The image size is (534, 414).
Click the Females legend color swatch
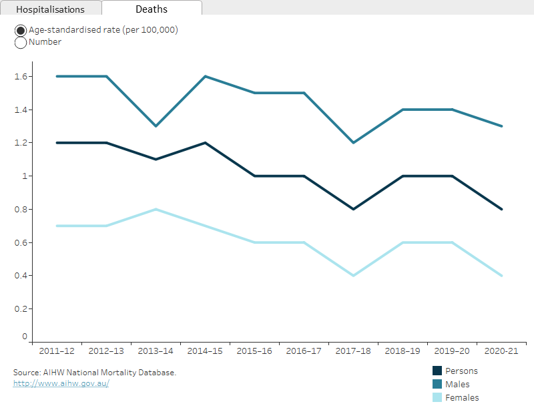(437, 397)
